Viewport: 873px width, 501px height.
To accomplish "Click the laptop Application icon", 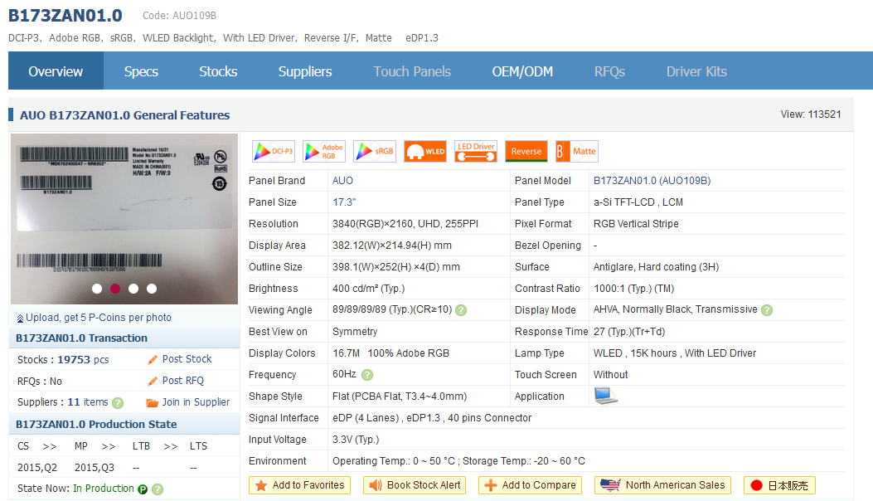I will tap(606, 396).
